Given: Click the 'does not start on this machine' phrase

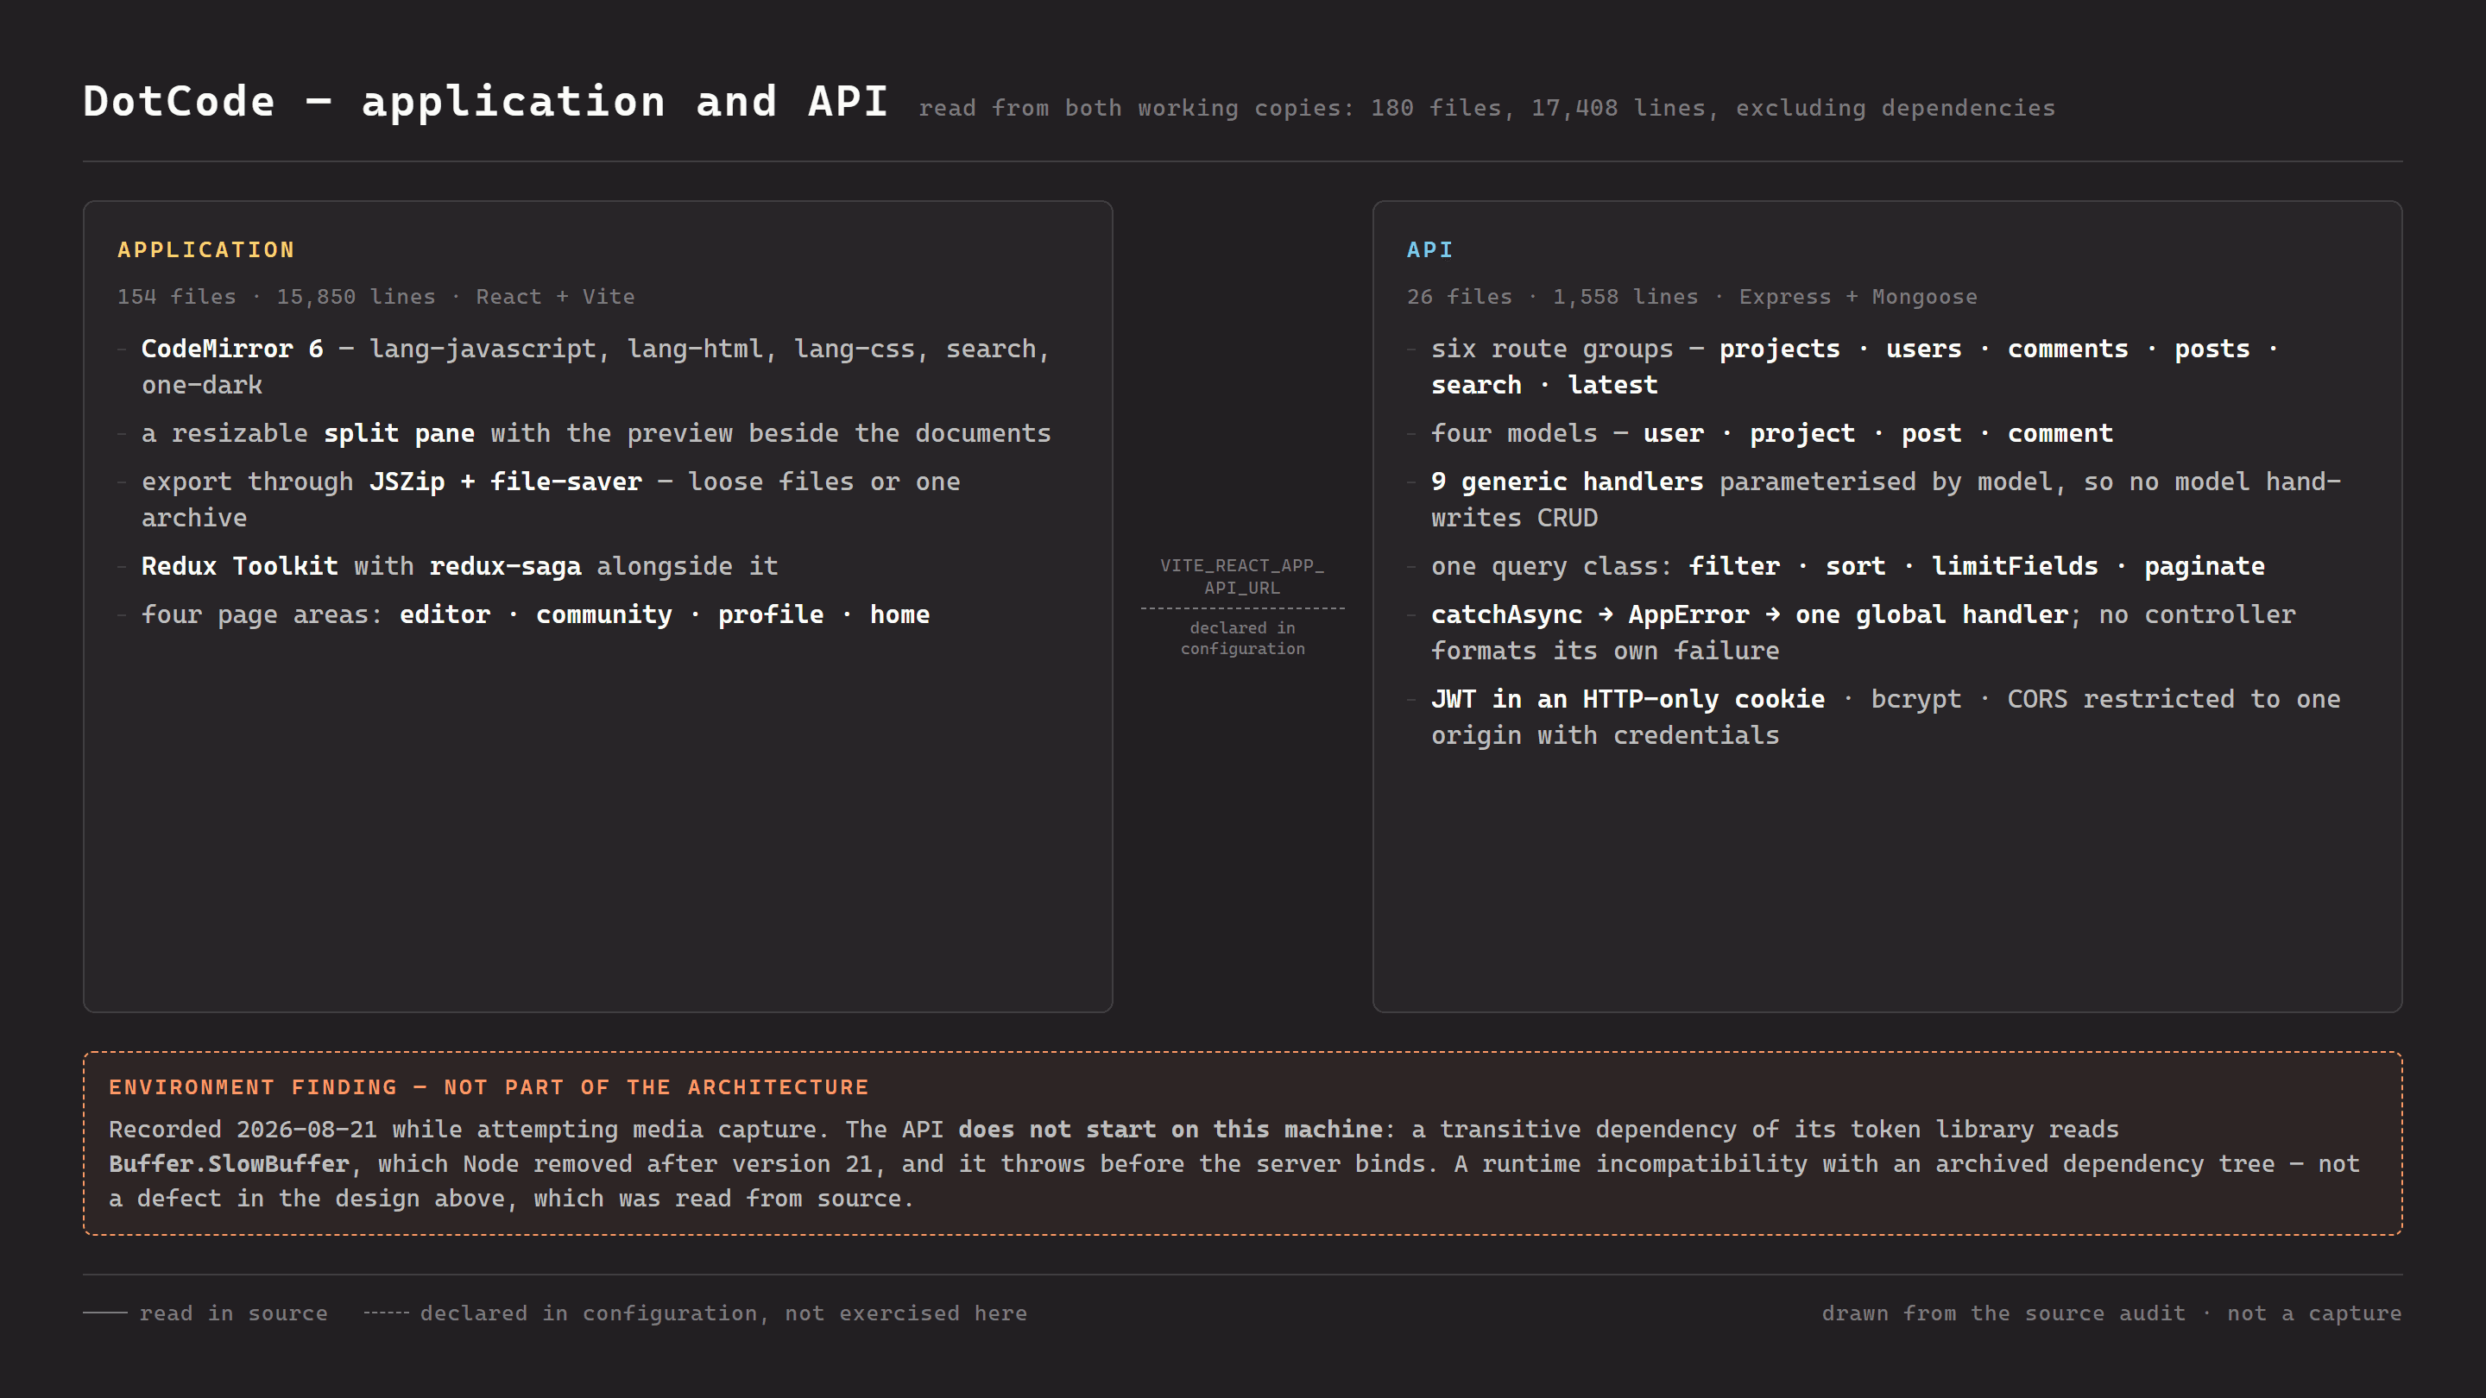Looking at the screenshot, I should point(1170,1130).
